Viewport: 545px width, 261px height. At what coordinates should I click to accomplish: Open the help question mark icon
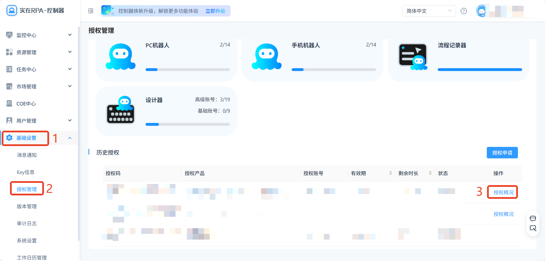point(464,11)
